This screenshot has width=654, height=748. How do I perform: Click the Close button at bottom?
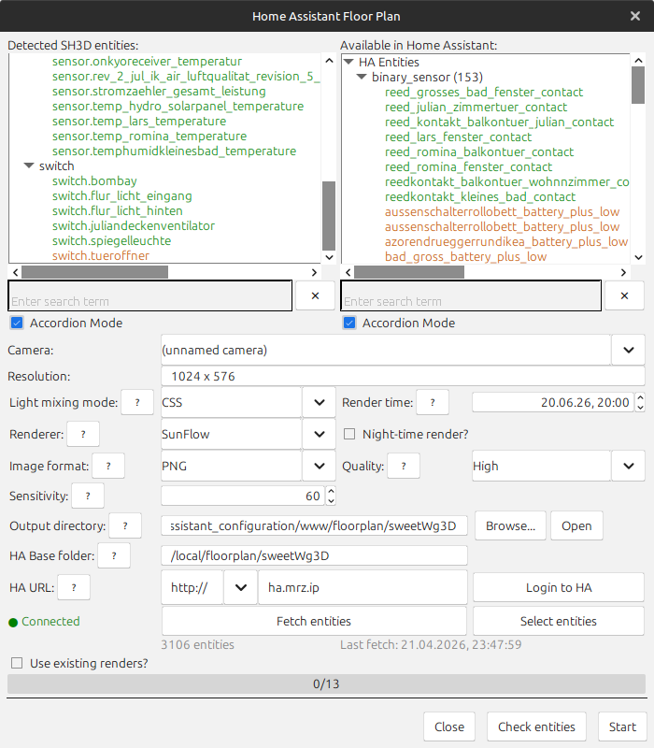pos(449,726)
